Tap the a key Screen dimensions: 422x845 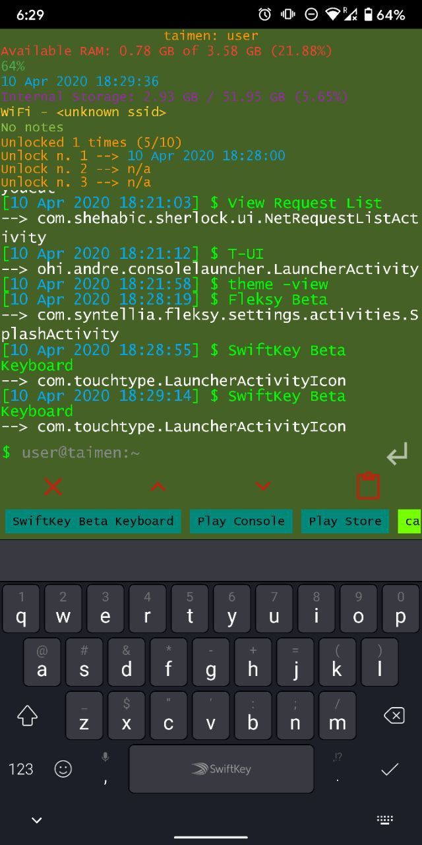pos(42,661)
